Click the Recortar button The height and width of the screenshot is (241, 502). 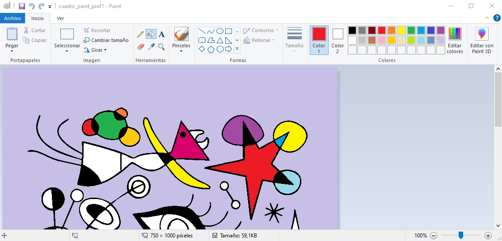click(x=97, y=30)
